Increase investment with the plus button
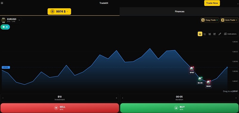Viewport: 239px width, 113px height. point(117,98)
